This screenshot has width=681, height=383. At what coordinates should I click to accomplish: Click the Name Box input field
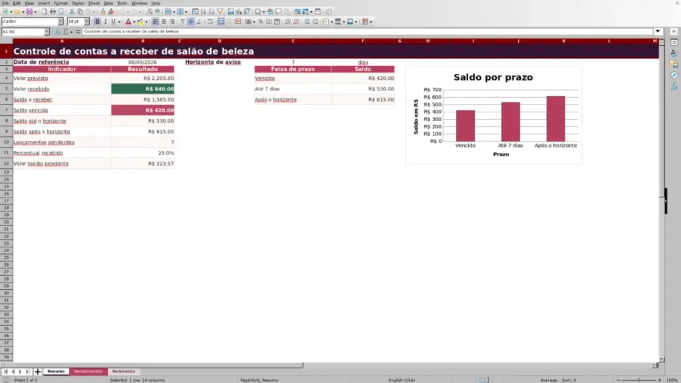pos(23,32)
